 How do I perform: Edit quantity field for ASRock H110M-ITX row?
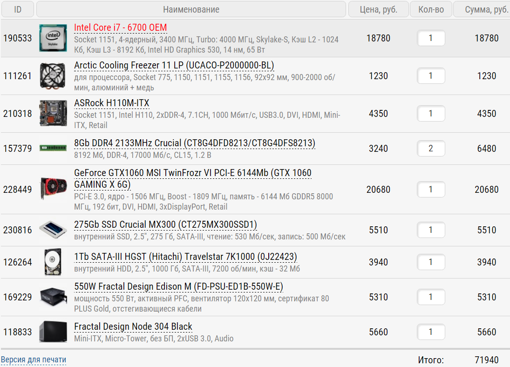pyautogui.click(x=431, y=114)
